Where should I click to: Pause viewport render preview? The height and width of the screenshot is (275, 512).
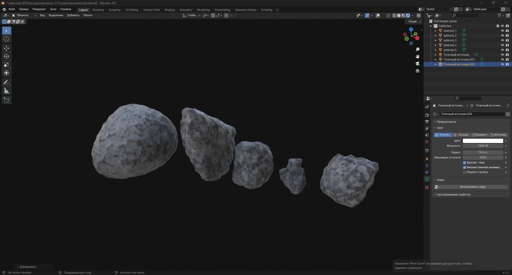418,15
